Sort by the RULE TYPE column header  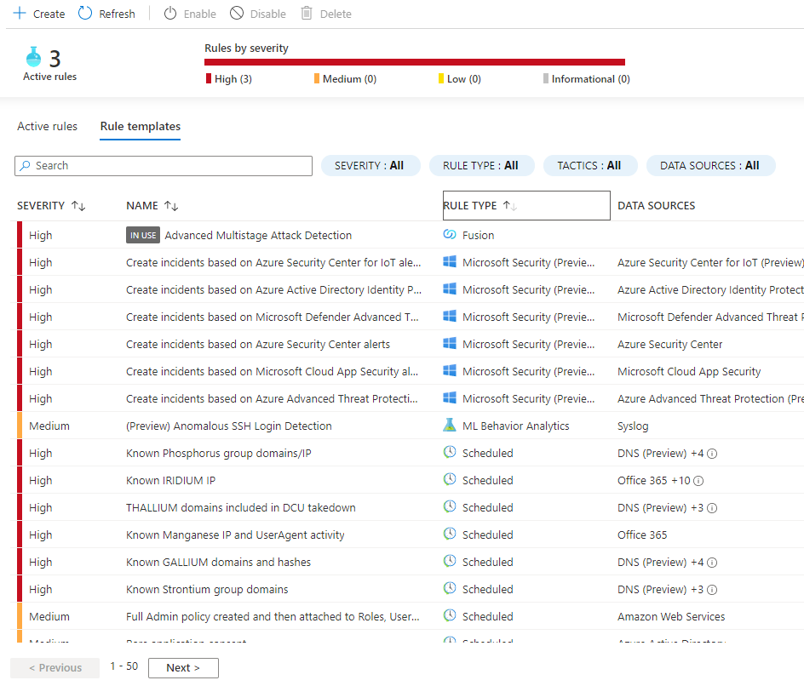pos(526,205)
